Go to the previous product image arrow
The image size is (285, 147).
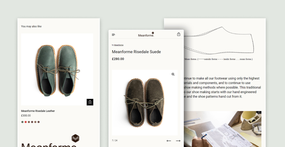tap(169, 141)
